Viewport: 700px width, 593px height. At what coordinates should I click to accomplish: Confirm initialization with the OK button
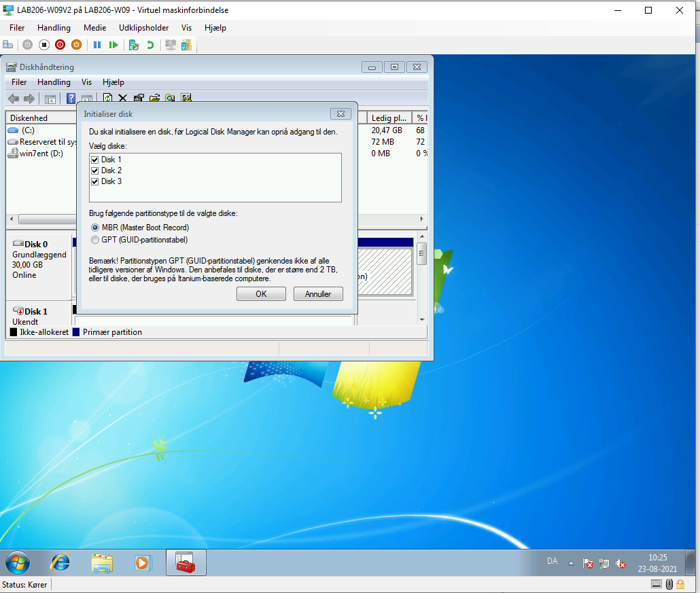click(261, 294)
